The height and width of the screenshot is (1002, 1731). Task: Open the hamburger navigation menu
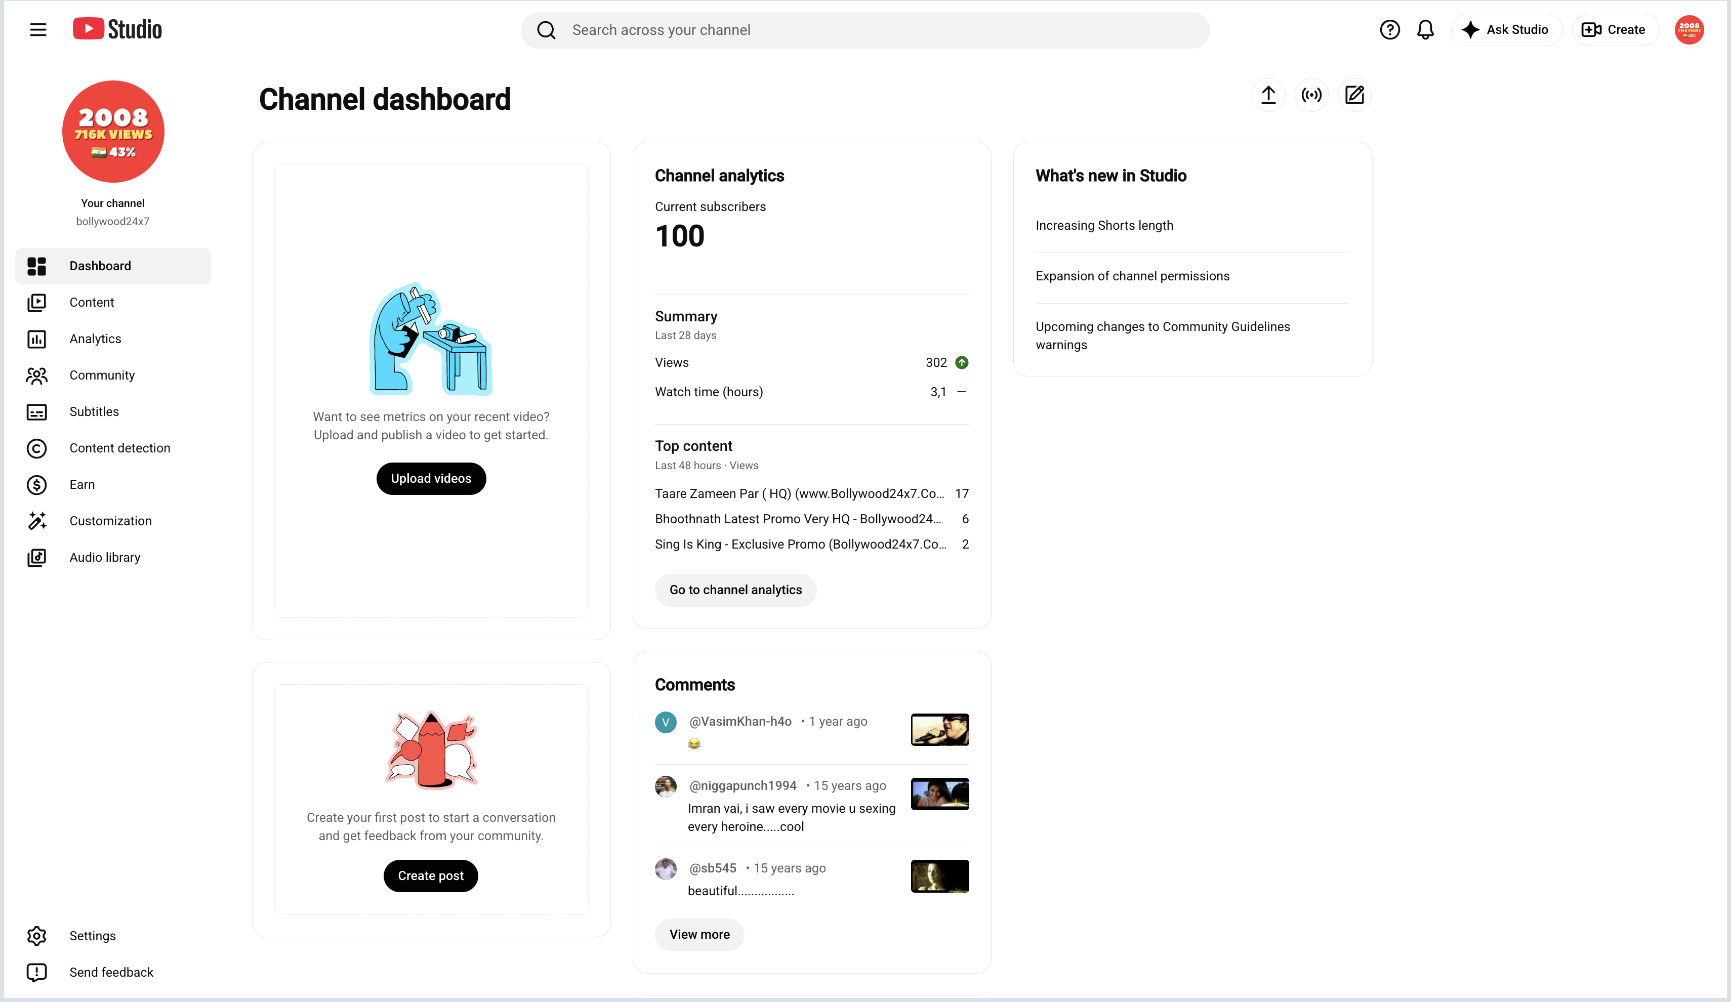click(x=38, y=29)
